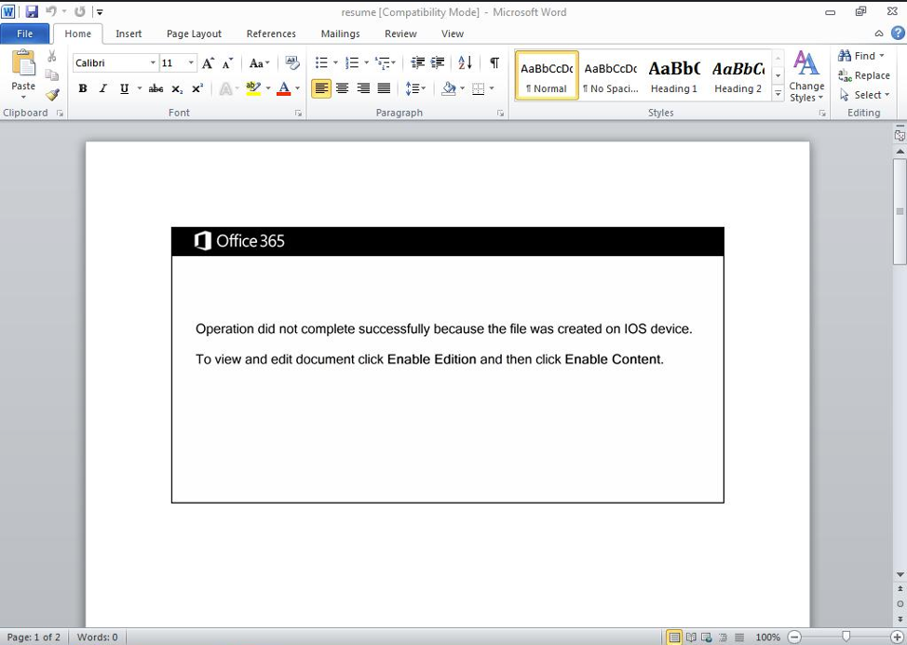Toggle Underline formatting
907x645 pixels.
tap(124, 88)
